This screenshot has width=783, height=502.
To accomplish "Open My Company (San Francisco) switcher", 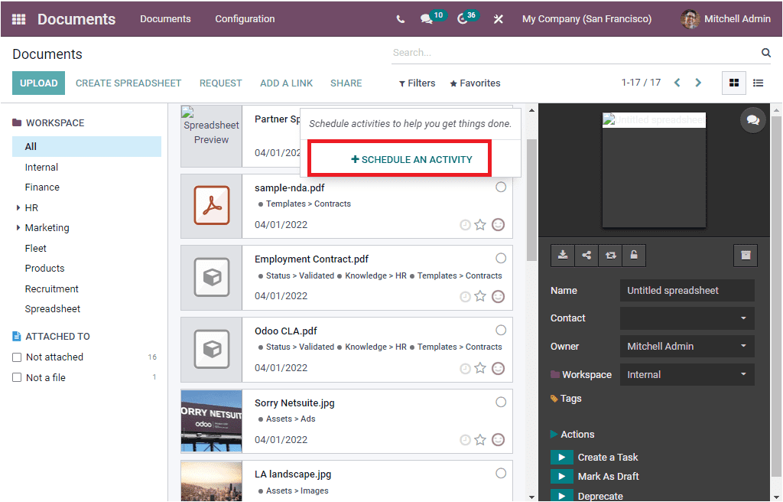I will pyautogui.click(x=586, y=19).
